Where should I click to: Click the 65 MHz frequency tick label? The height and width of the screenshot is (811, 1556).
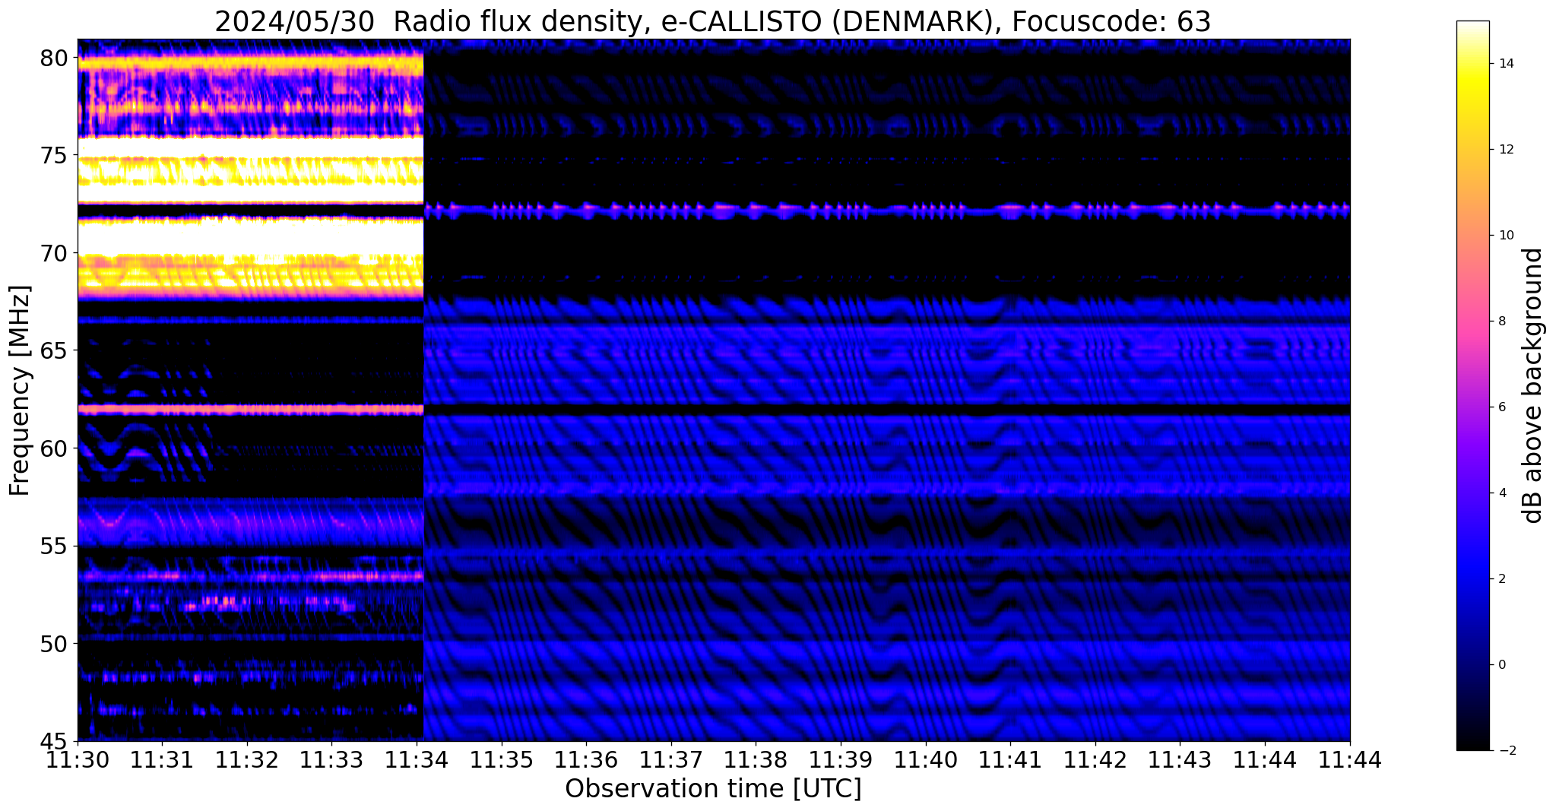[x=54, y=351]
